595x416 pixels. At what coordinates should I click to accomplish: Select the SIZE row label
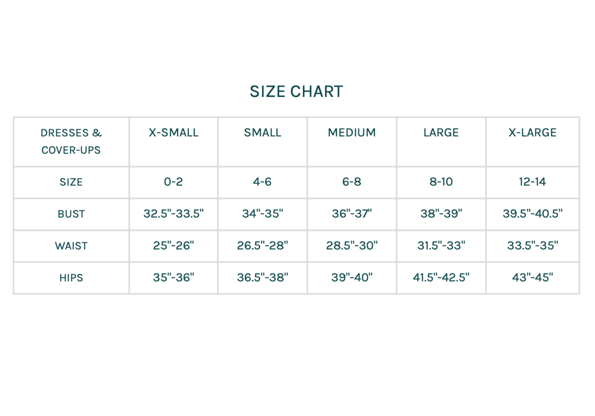click(71, 182)
